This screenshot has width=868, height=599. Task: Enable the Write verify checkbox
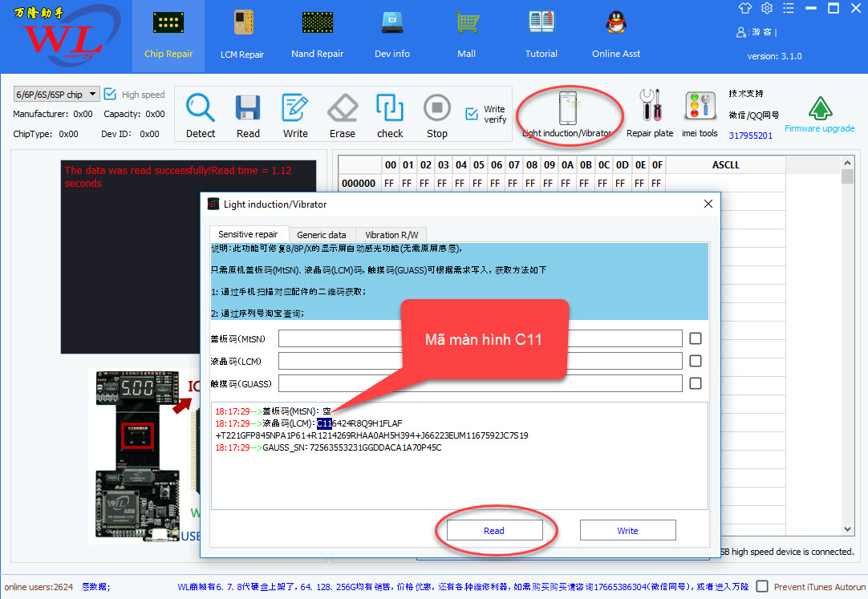(x=473, y=113)
